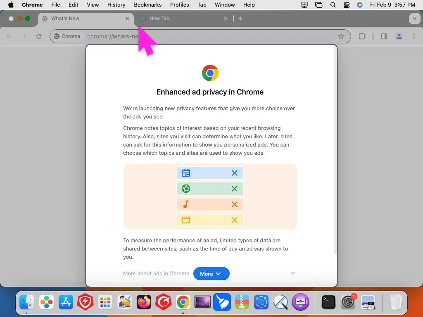The width and height of the screenshot is (423, 317).
Task: Open the profile avatar icon
Action: [399, 36]
